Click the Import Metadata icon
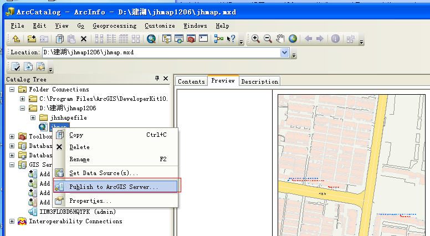 tap(40, 66)
